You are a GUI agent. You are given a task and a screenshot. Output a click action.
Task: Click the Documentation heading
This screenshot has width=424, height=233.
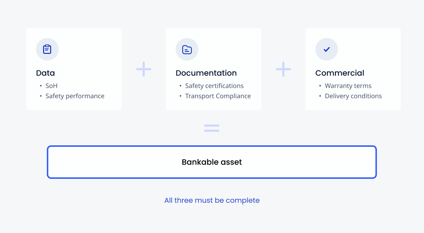206,73
